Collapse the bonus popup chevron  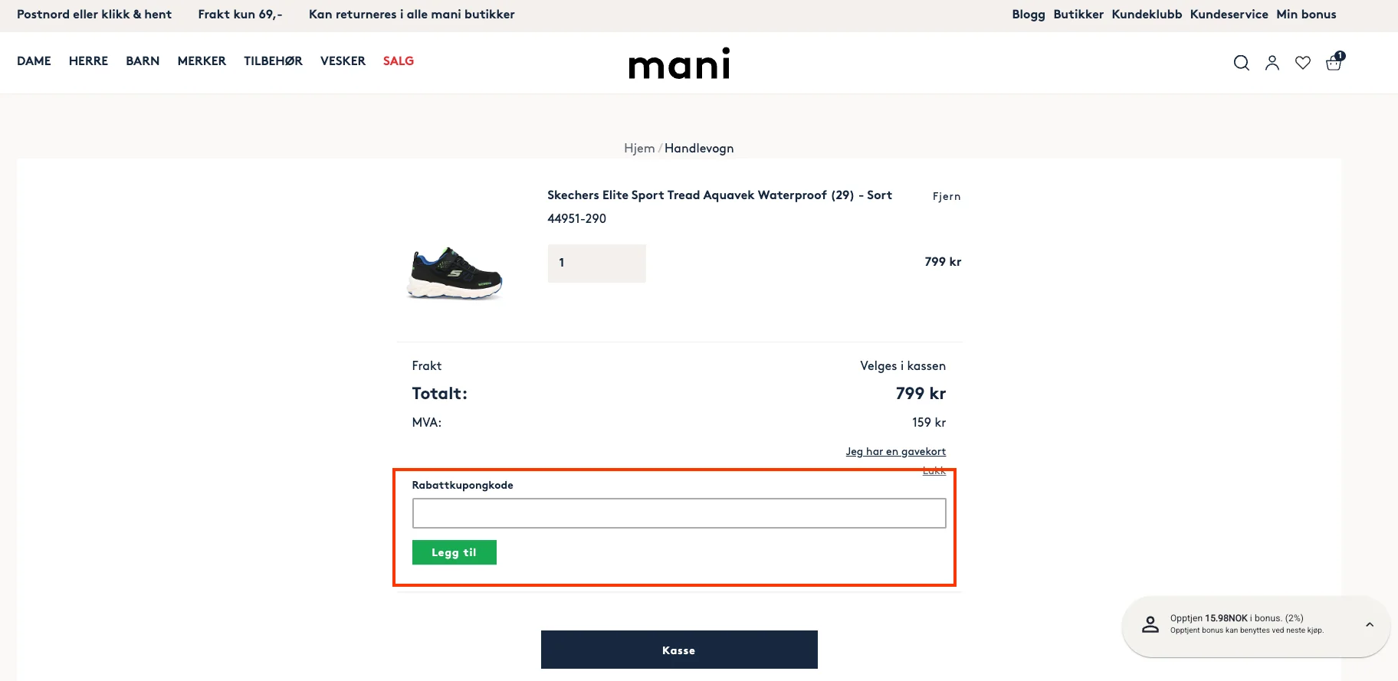coord(1370,624)
